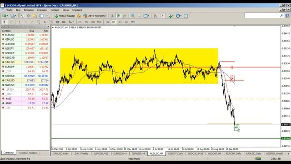Image resolution: width=291 pixels, height=164 pixels.
Task: Open the Сервис menu
Action: [55, 10]
